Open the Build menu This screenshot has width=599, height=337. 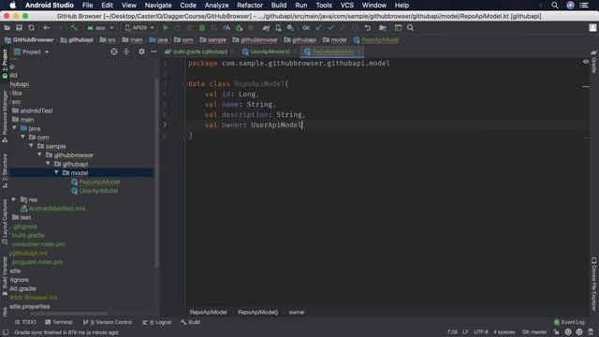pyautogui.click(x=279, y=6)
